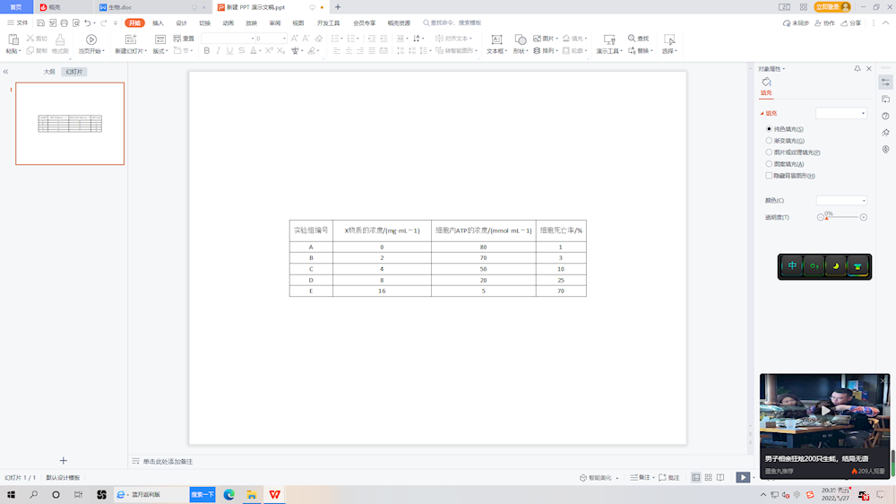Screen dimensions: 896x504
Task: Open Presentation Tools (演示工具)
Action: coord(609,43)
